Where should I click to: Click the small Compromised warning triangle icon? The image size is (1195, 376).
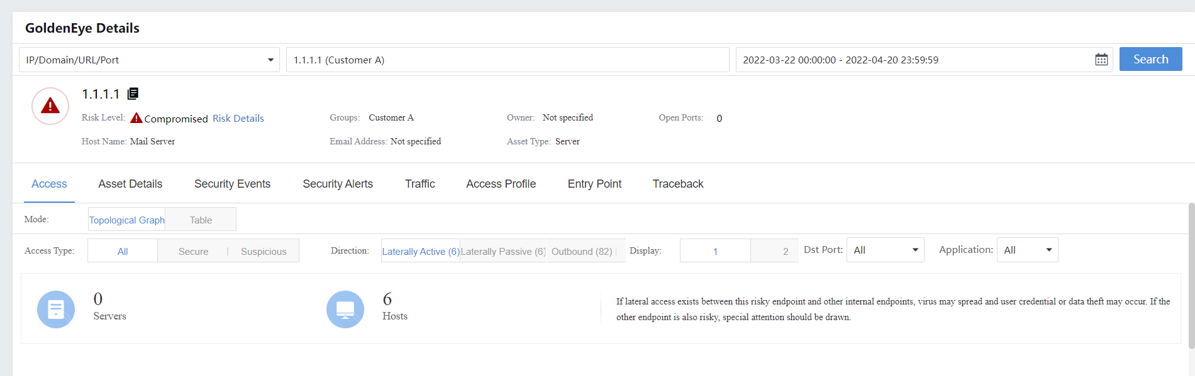coord(136,118)
